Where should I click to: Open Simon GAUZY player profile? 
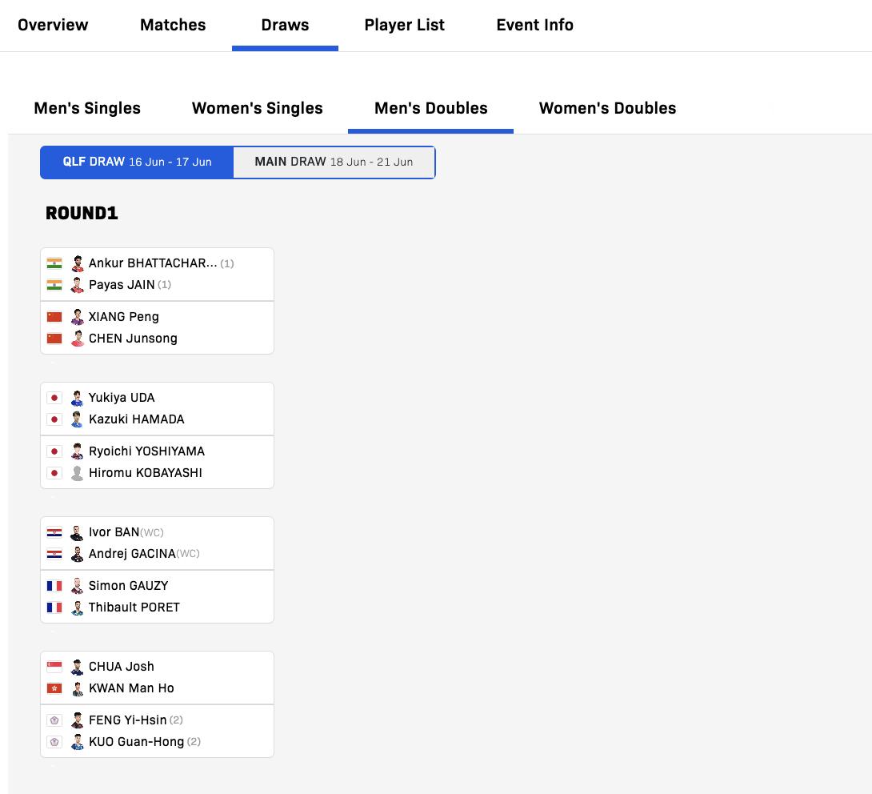129,586
